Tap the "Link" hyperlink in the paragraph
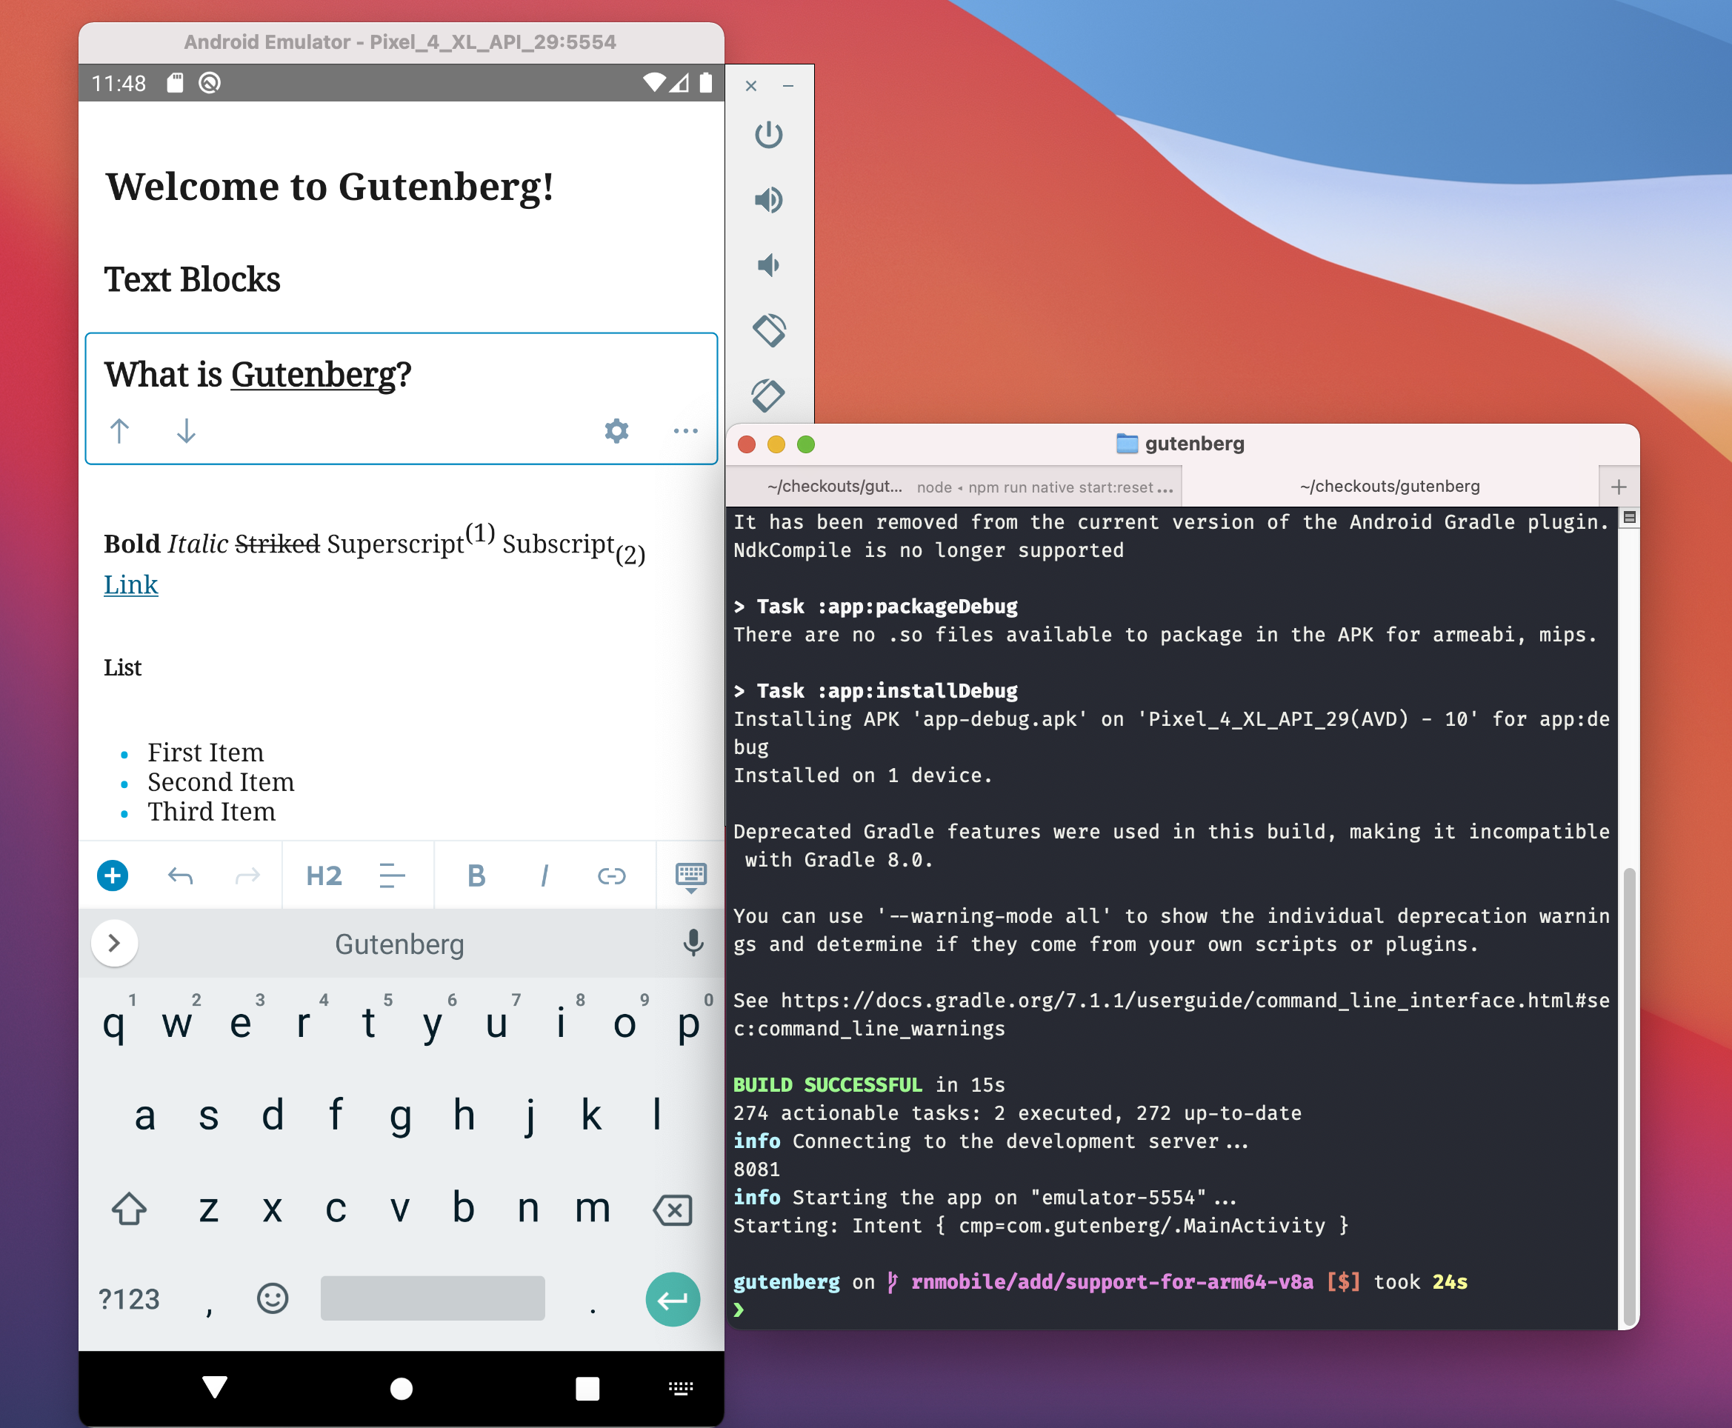The image size is (1732, 1428). click(131, 585)
